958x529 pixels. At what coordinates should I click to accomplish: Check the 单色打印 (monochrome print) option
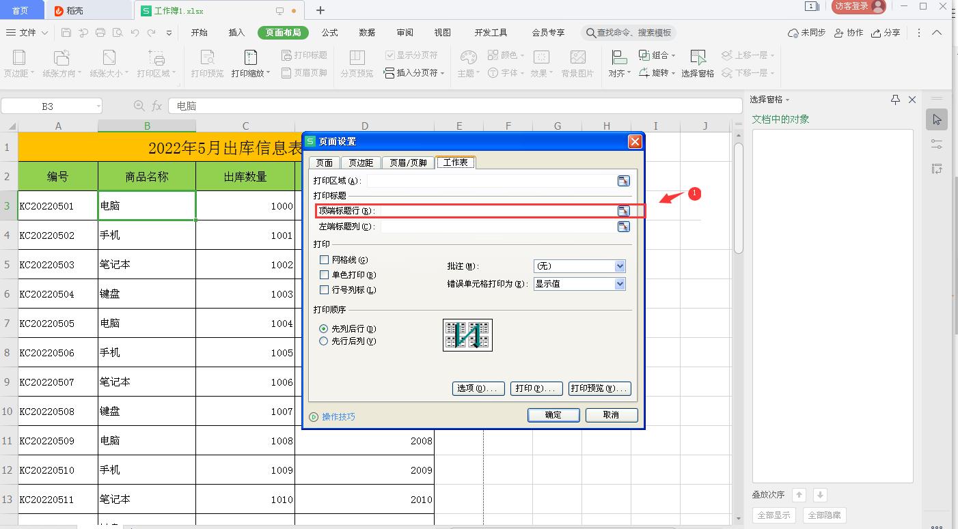click(324, 275)
